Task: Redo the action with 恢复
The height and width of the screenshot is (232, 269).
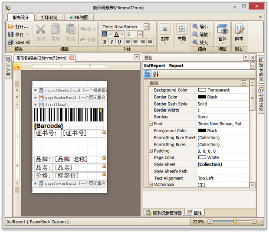Action: [x=88, y=39]
